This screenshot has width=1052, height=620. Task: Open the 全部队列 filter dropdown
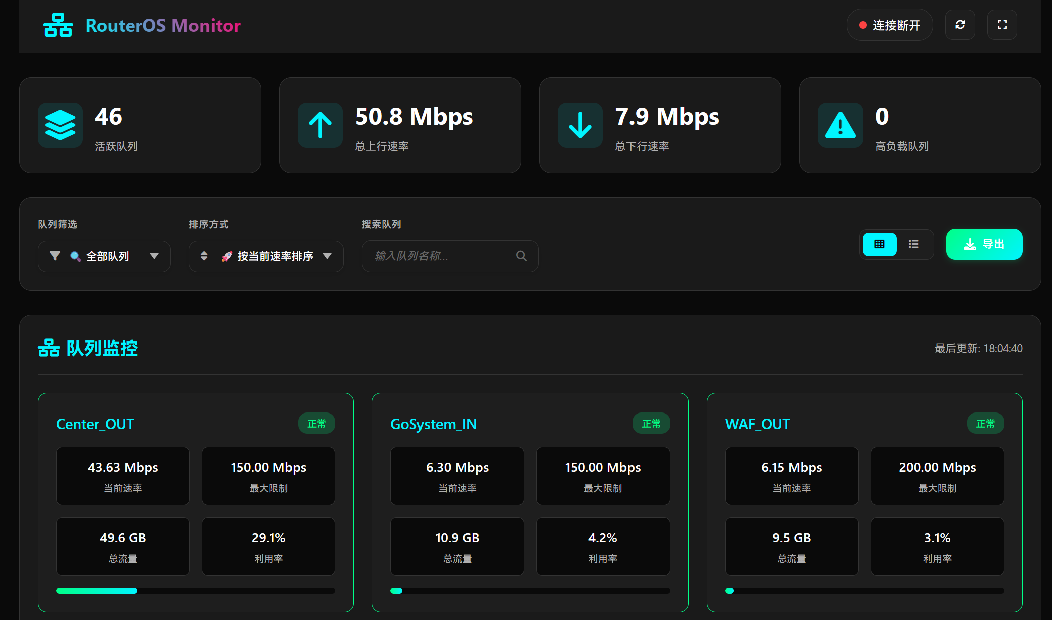point(104,256)
